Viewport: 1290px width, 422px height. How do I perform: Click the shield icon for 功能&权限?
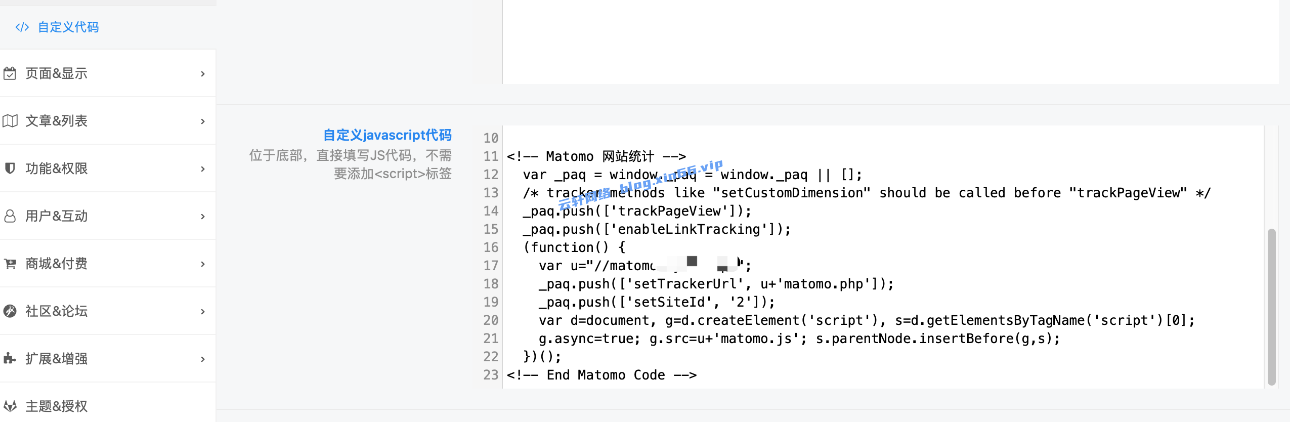tap(10, 168)
